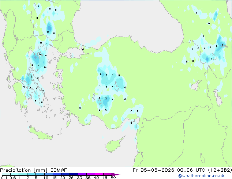232x179 pixels.
Task: Click the 40–45 mm legend swatch
Action: coord(99,174)
